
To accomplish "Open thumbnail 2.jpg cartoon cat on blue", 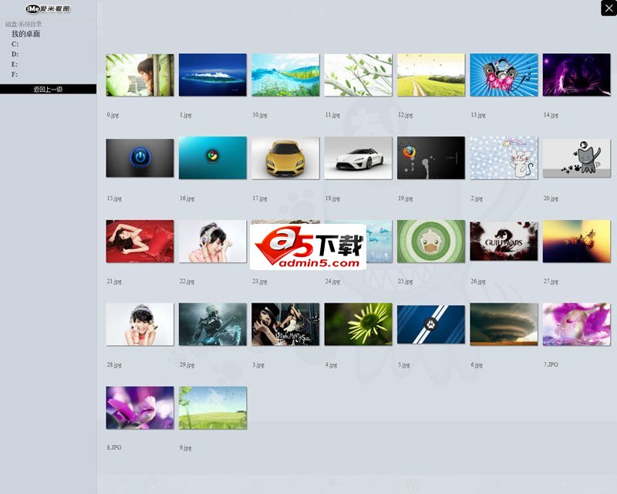I will tap(504, 158).
